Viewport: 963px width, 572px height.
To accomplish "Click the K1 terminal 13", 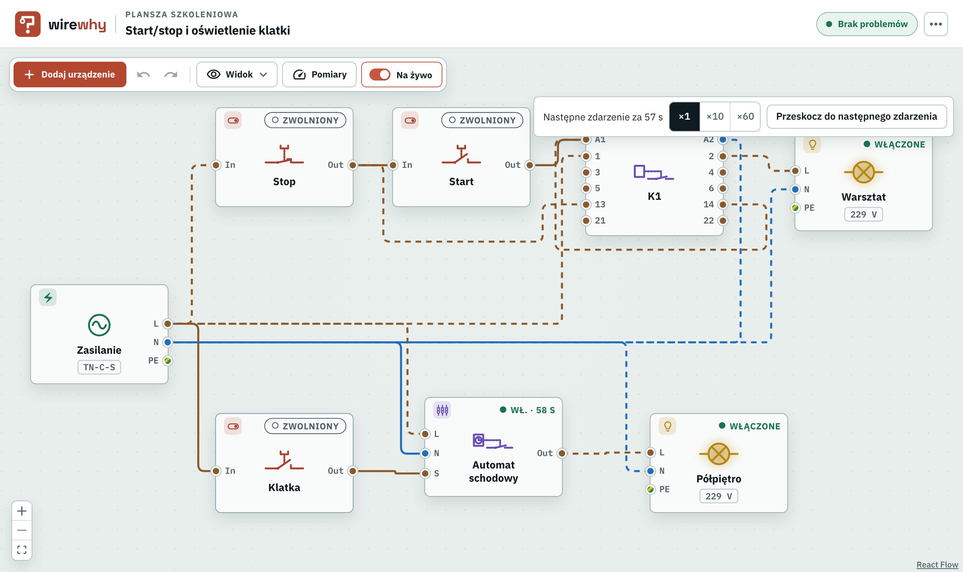I will tap(586, 204).
